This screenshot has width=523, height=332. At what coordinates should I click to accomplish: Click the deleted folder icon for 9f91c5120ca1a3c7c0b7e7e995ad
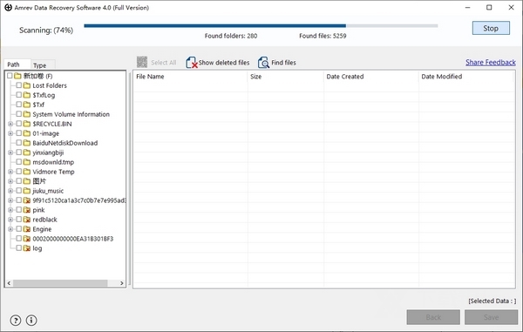pyautogui.click(x=27, y=200)
